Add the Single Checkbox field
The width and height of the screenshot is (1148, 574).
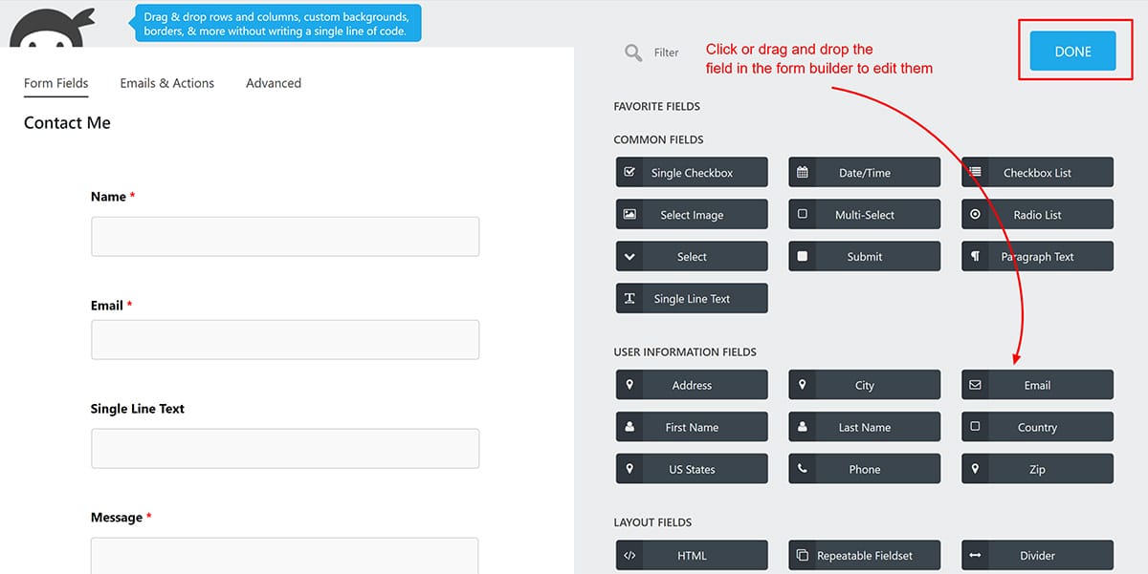coord(692,173)
